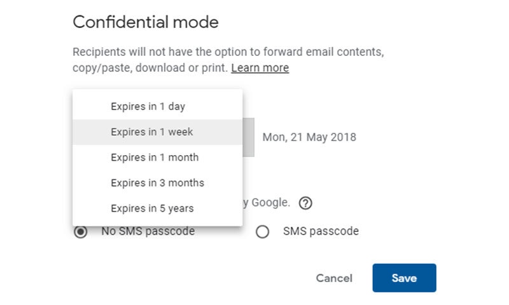The width and height of the screenshot is (509, 305).
Task: Click the question mark help icon
Action: coord(305,203)
